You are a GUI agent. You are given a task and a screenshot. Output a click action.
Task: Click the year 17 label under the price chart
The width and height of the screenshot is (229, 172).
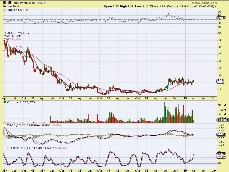(108, 98)
